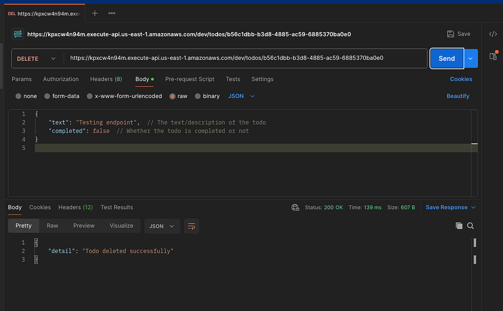
Task: Open the response JSON format dropdown
Action: pyautogui.click(x=162, y=226)
